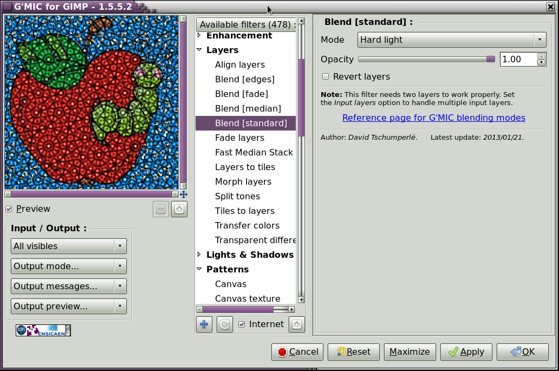This screenshot has height=371, width=559.
Task: Click the blue plus add-fave button
Action: coord(204,324)
